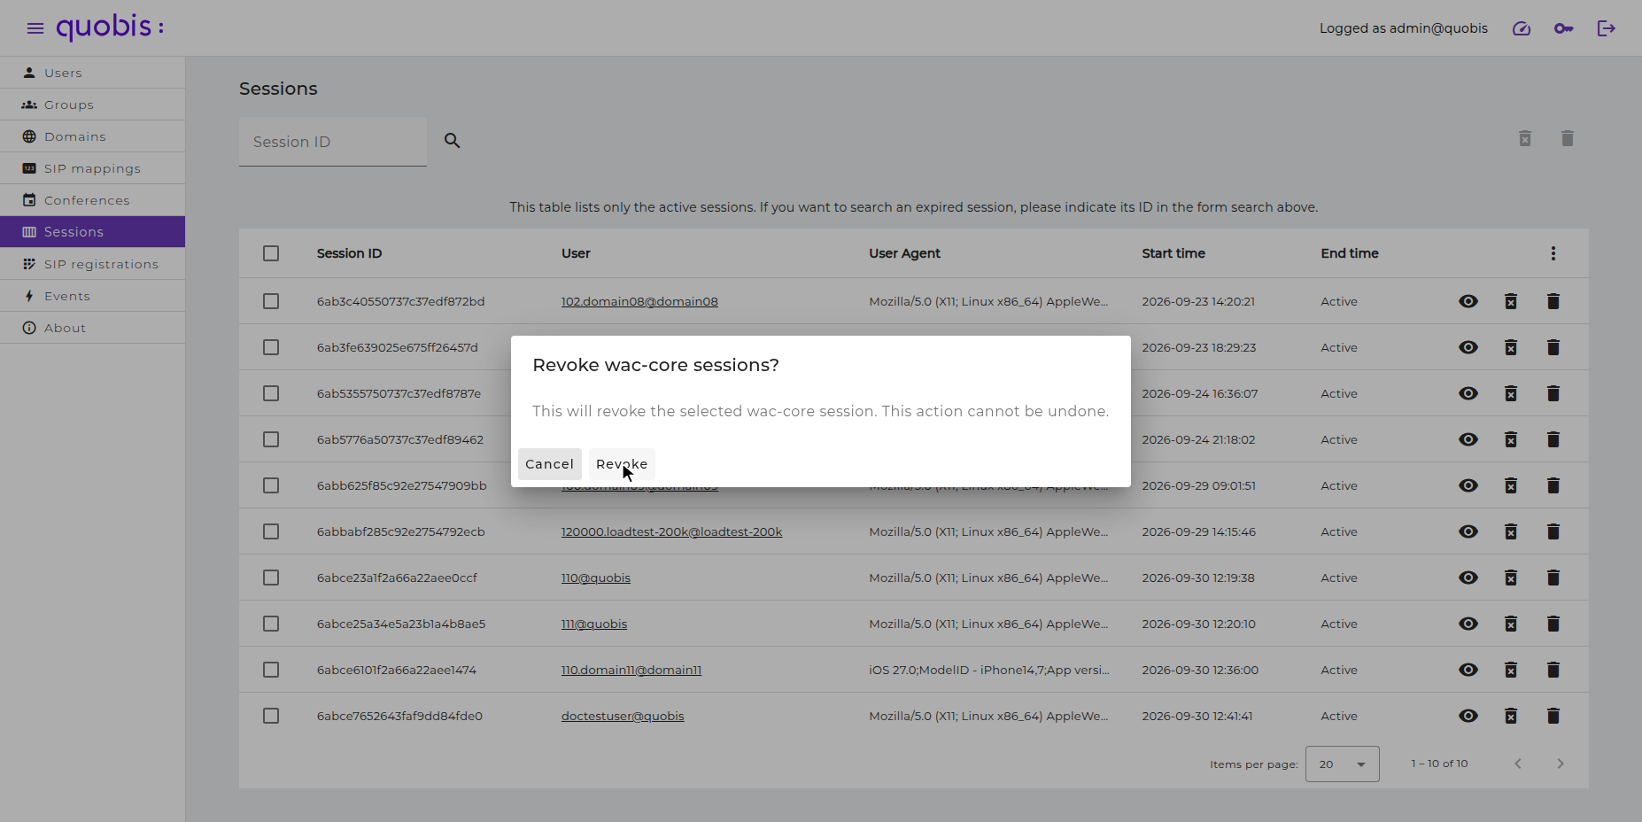Open user link doctestuser@quobis
Image resolution: width=1642 pixels, height=822 pixels.
click(623, 716)
